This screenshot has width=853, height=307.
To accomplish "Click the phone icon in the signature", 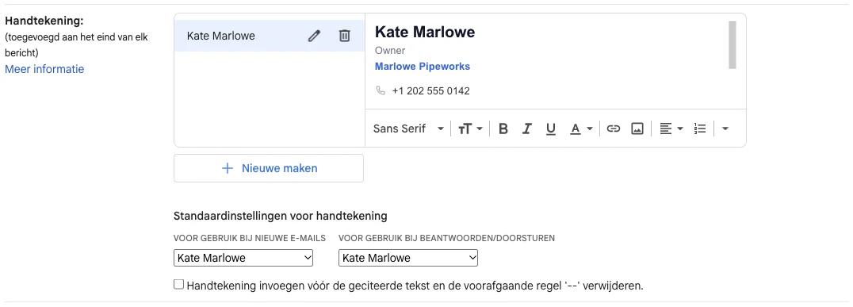I will click(381, 90).
